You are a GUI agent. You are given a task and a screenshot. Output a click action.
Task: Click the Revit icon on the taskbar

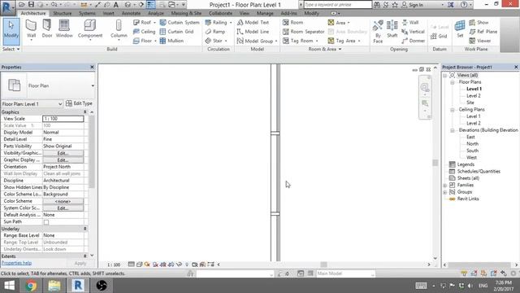click(78, 286)
